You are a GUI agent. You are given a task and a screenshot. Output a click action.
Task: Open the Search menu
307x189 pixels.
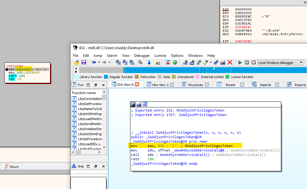(x=112, y=56)
